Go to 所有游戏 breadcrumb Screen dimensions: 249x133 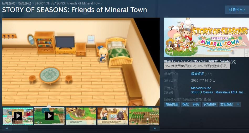8,3
